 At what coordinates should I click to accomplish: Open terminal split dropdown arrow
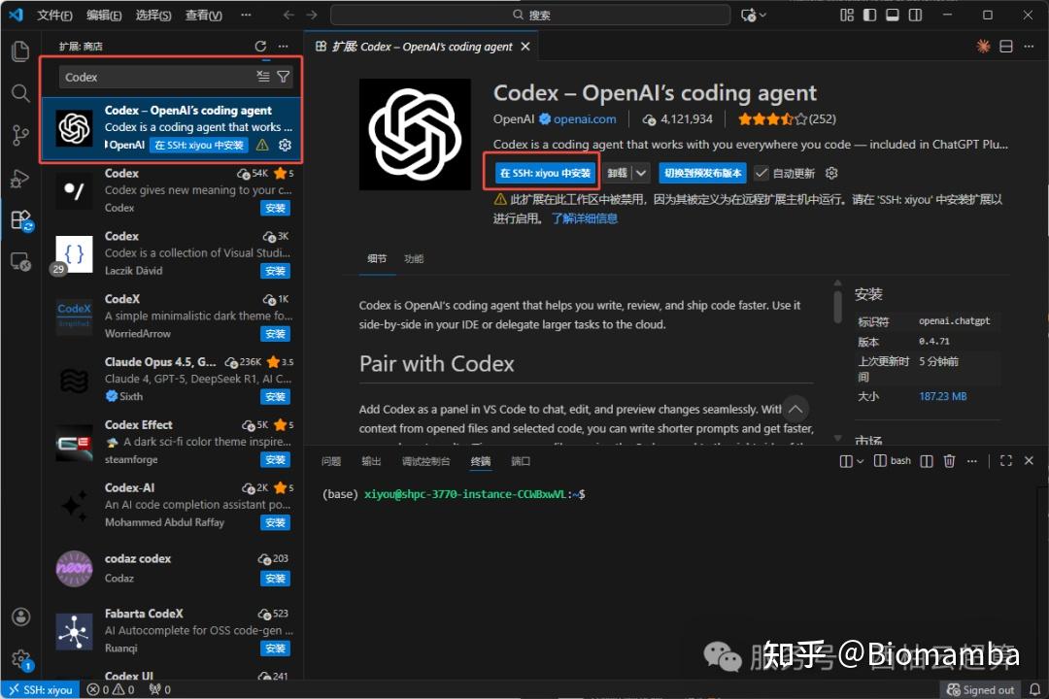[860, 461]
